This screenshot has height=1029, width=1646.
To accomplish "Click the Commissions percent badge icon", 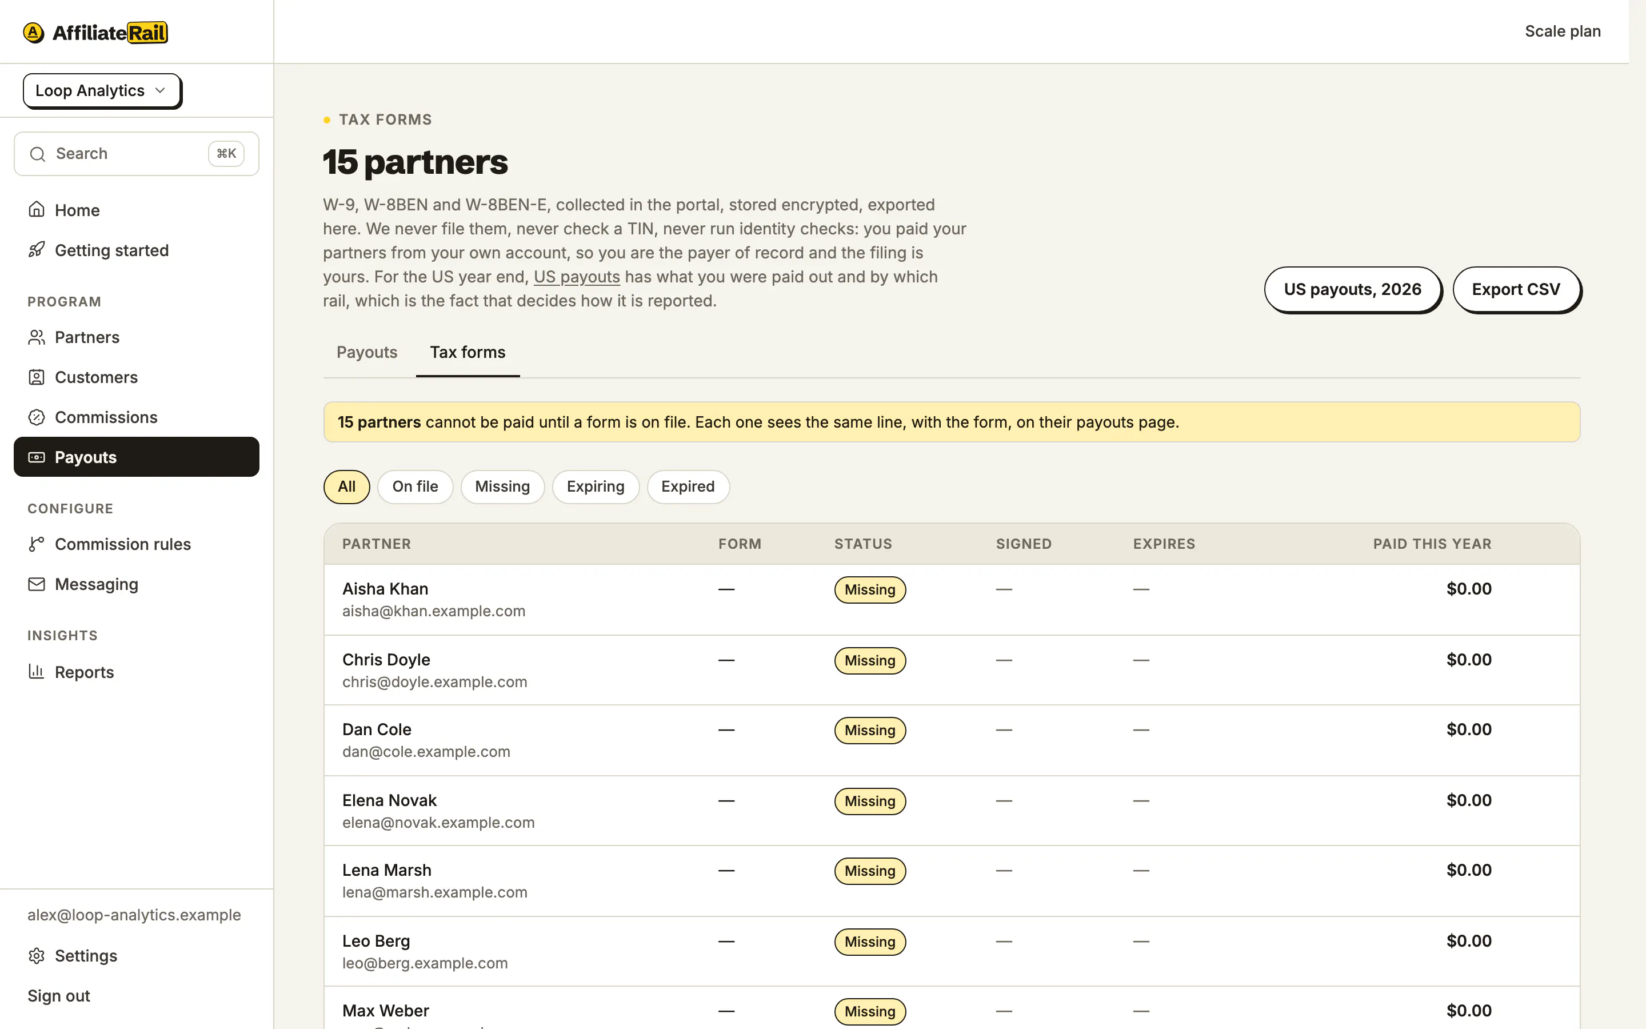I will click(x=37, y=417).
